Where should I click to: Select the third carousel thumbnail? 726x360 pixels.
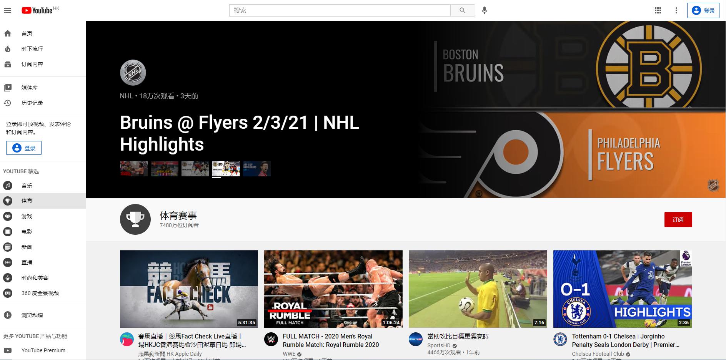tap(195, 169)
